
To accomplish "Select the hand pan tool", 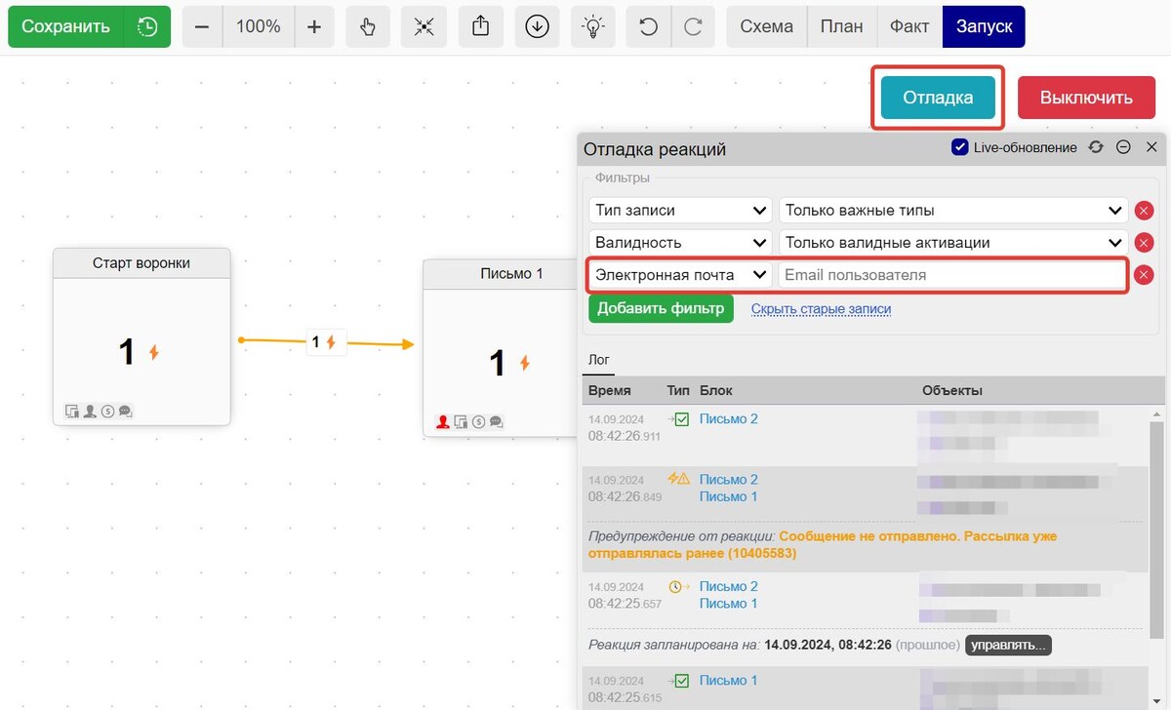I will (368, 27).
